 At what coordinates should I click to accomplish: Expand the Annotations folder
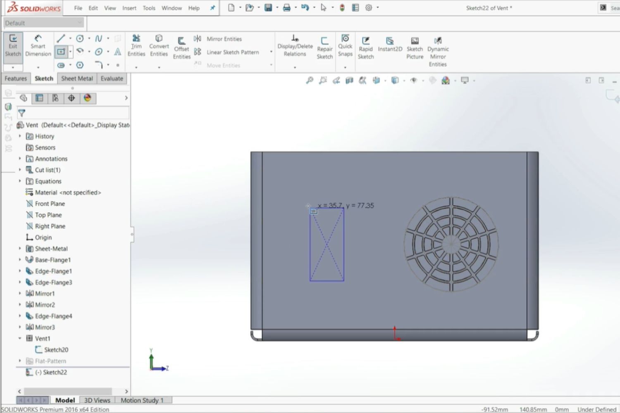click(x=20, y=159)
